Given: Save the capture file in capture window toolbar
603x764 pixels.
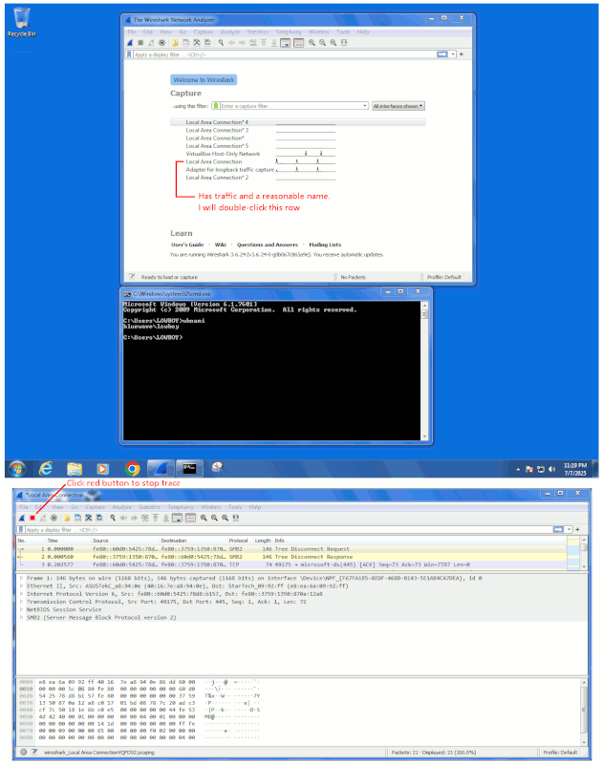Looking at the screenshot, I should [x=77, y=518].
